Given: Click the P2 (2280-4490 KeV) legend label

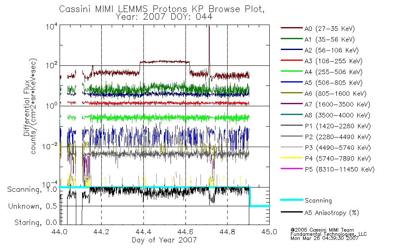Looking at the screenshot, I should click(x=338, y=137).
